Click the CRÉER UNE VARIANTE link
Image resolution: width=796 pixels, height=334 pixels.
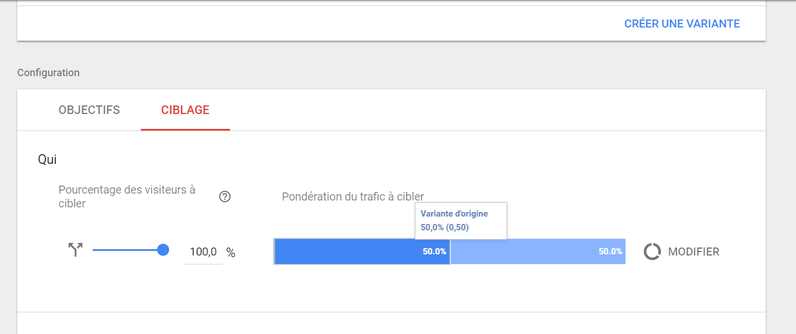[x=682, y=24]
